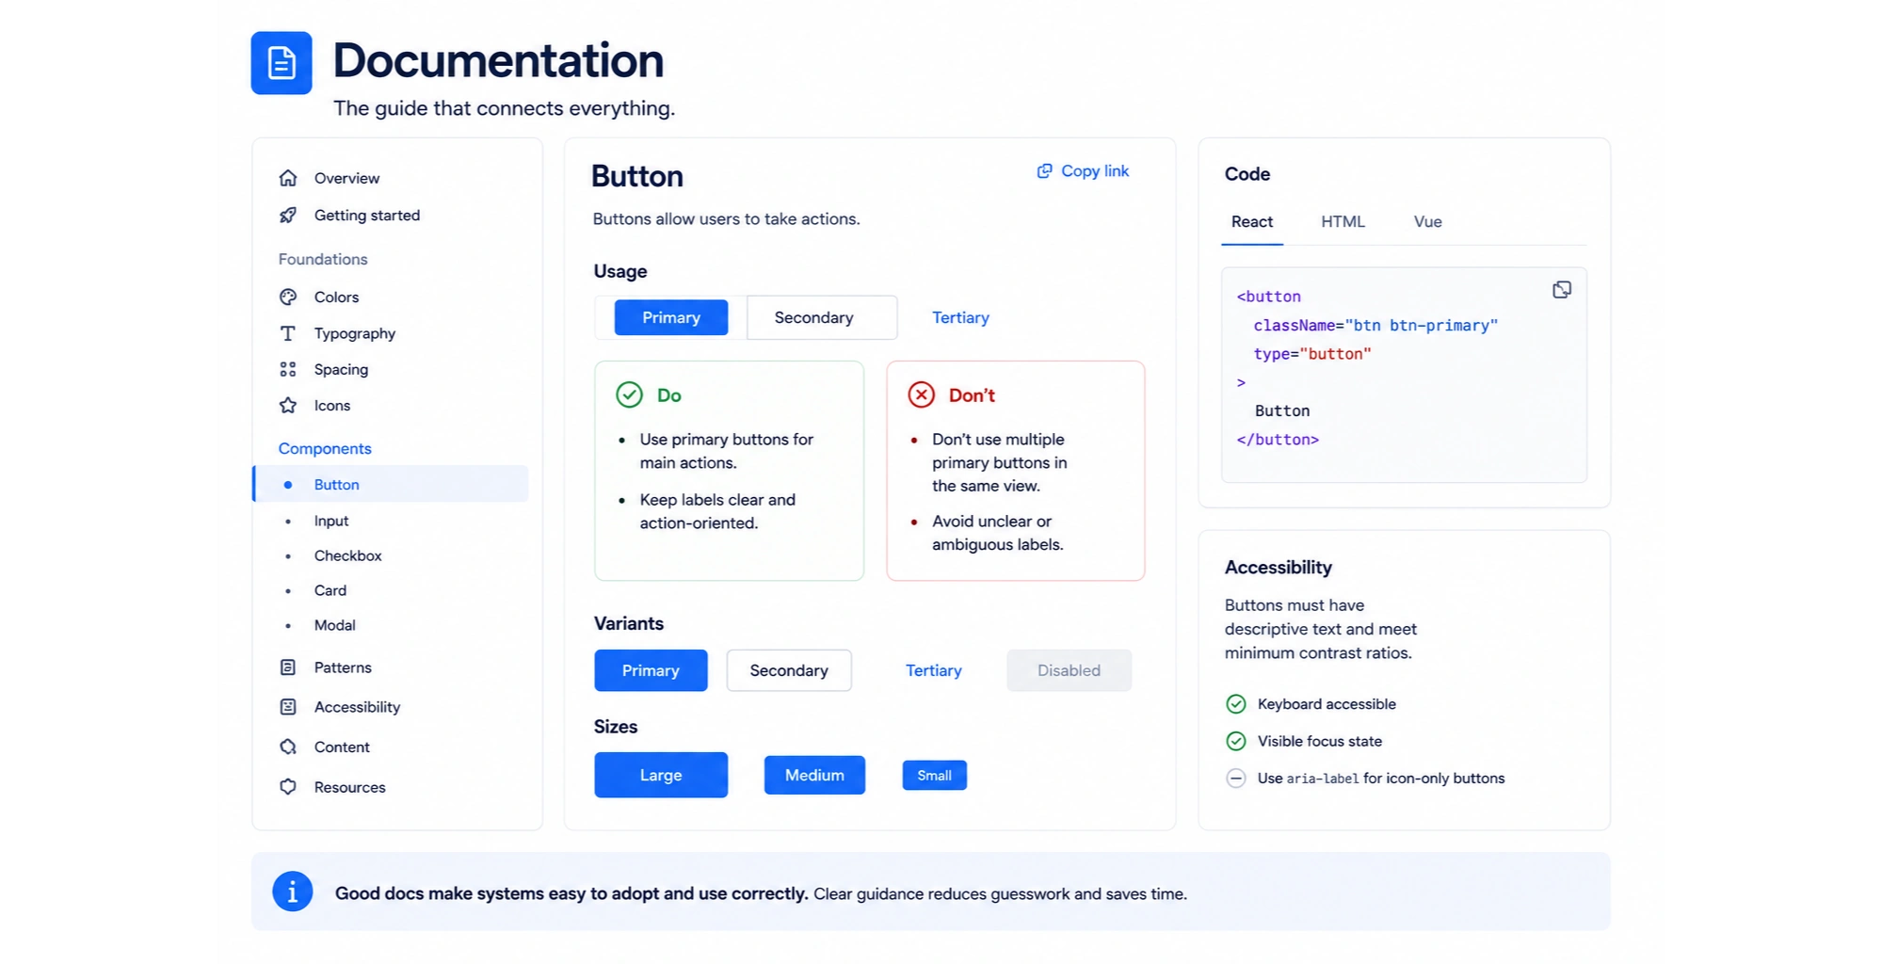Select Primary in the Usage switcher

pos(671,317)
